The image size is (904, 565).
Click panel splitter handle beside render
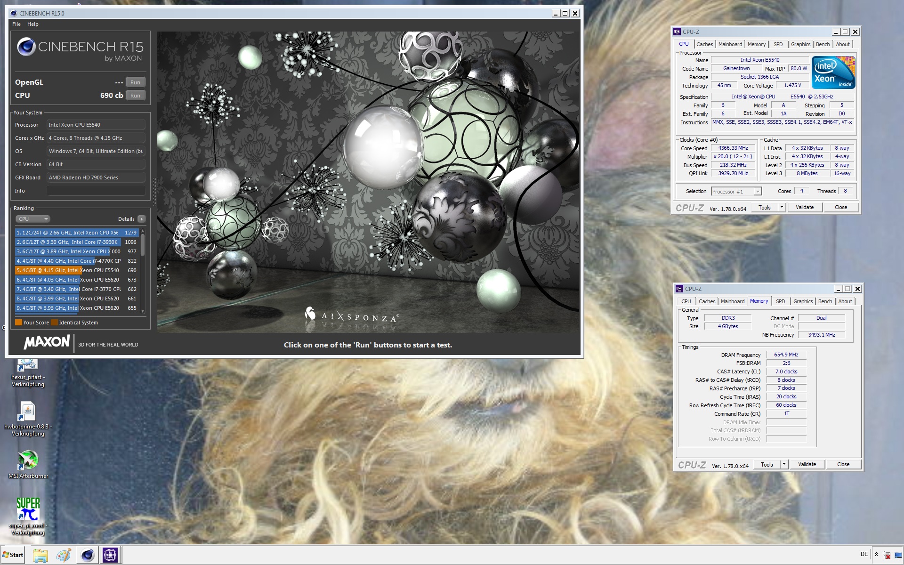click(x=154, y=192)
